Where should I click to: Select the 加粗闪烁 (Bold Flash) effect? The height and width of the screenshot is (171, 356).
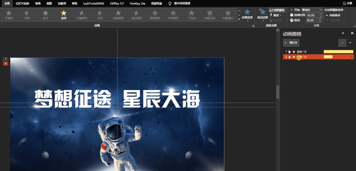point(210,15)
